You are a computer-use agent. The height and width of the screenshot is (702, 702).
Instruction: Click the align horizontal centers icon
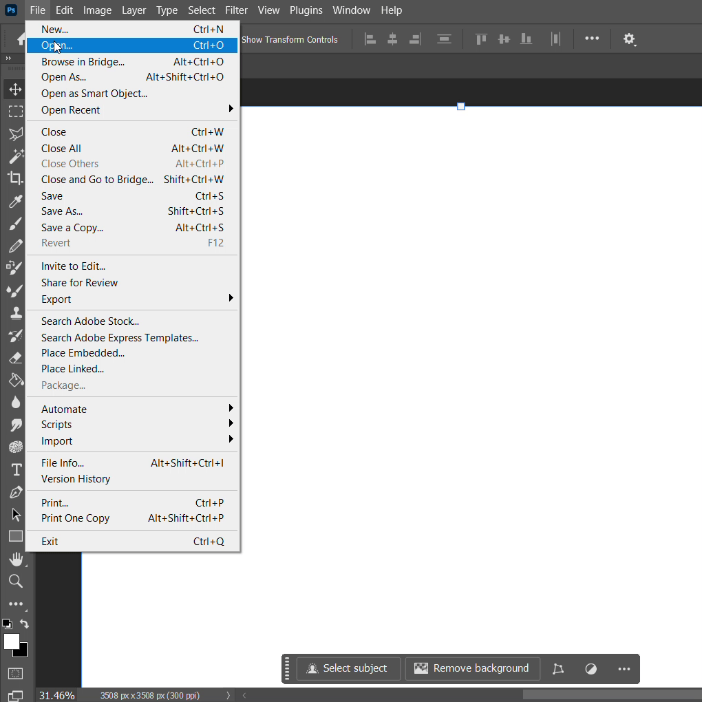pos(392,39)
